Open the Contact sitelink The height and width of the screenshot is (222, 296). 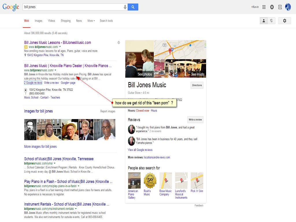point(44,97)
